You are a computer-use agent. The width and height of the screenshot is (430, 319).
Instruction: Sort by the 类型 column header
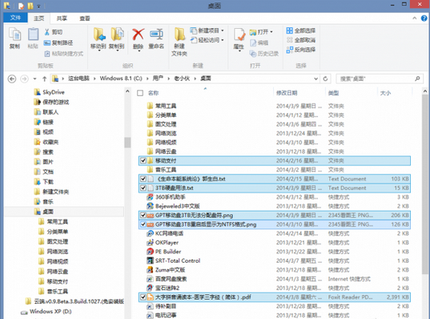coord(333,93)
